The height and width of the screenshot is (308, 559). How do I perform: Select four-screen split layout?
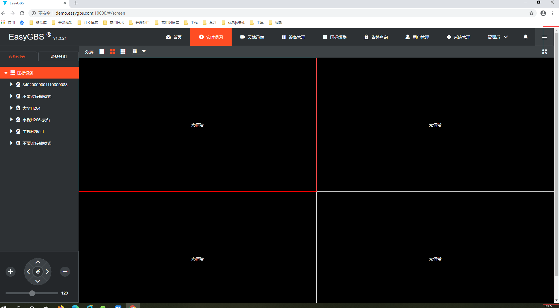click(112, 52)
